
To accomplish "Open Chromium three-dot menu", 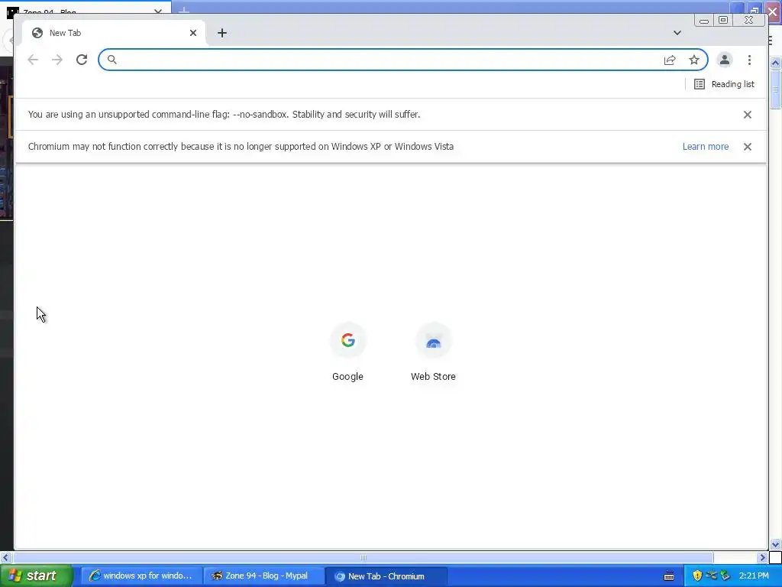I will tap(749, 60).
